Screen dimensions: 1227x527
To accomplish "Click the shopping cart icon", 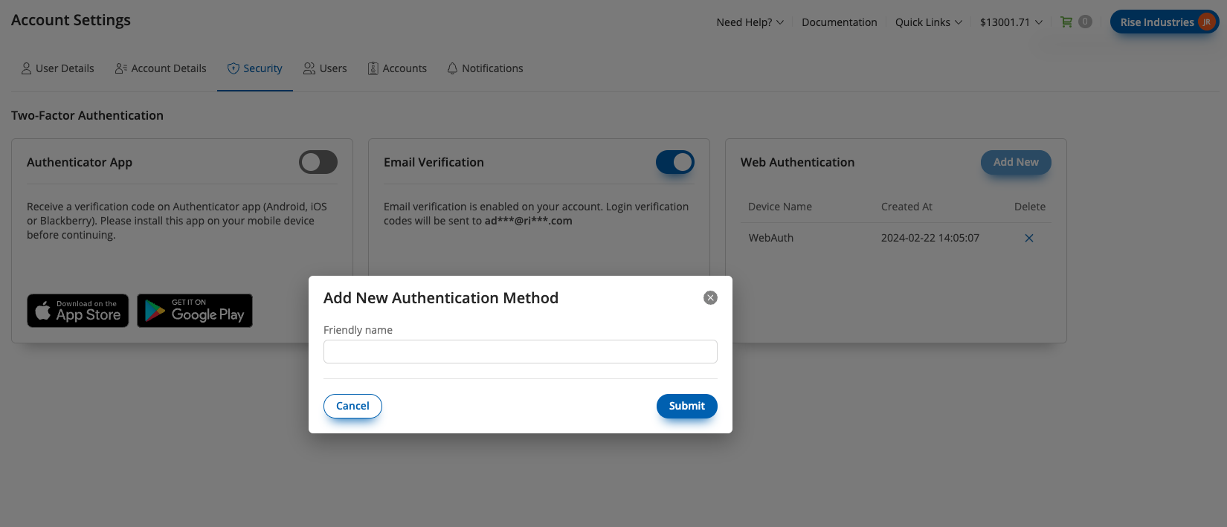I will point(1066,22).
